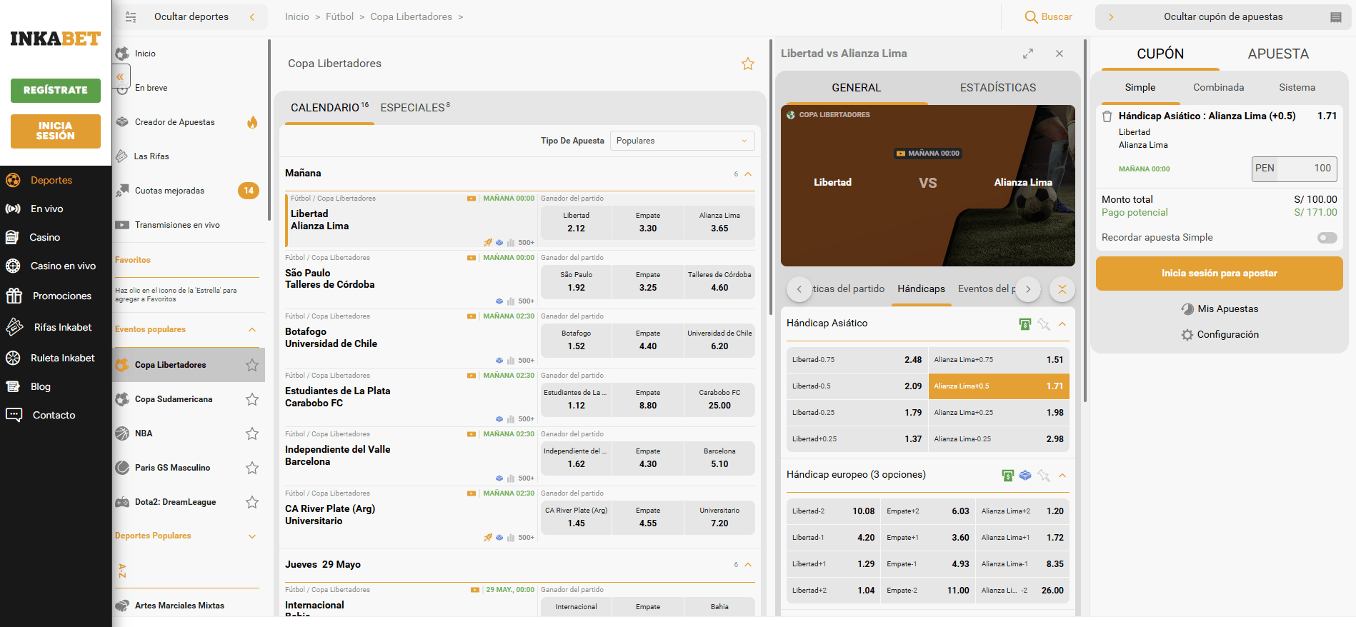The width and height of the screenshot is (1356, 627).
Task: Select Libertad 2.12 match winner odds
Action: 576,222
